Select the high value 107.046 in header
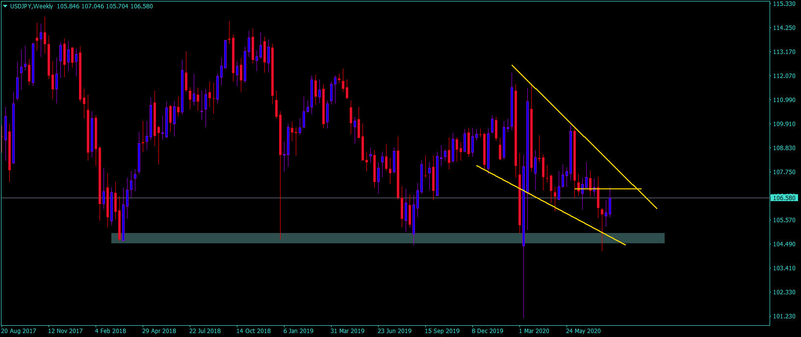Image resolution: width=801 pixels, height=337 pixels. point(93,6)
